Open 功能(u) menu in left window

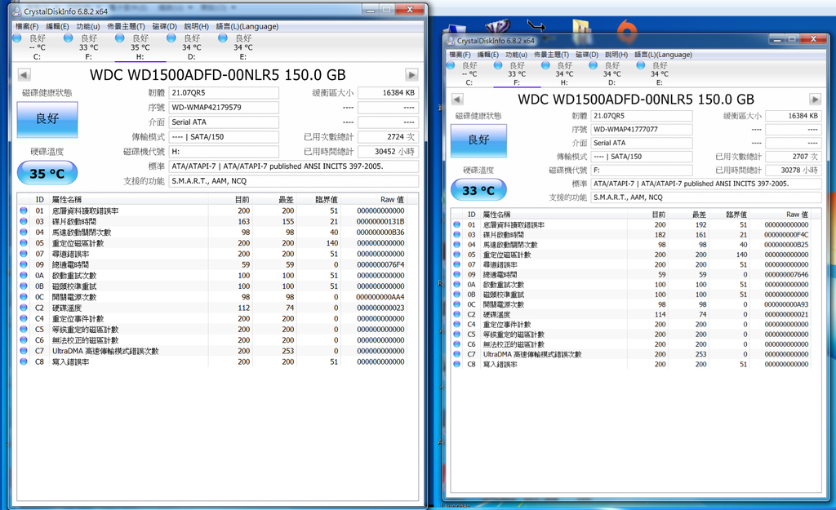tap(88, 26)
